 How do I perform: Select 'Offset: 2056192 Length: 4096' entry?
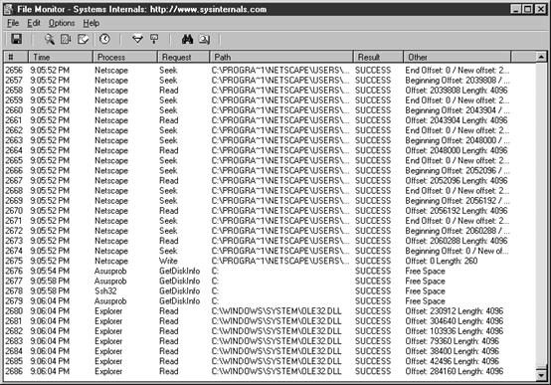[x=457, y=211]
